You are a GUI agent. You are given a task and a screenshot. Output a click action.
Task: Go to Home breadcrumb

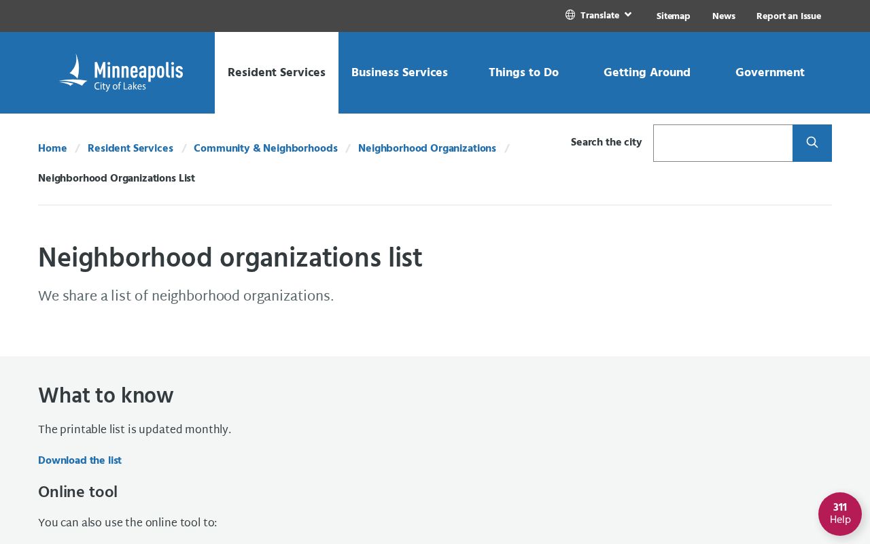coord(52,148)
